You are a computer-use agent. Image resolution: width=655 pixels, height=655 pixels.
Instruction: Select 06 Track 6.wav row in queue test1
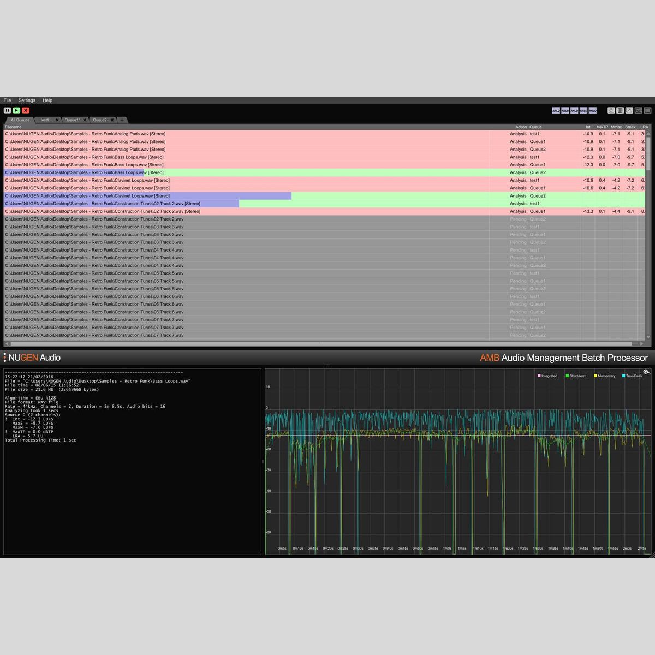[x=324, y=296]
